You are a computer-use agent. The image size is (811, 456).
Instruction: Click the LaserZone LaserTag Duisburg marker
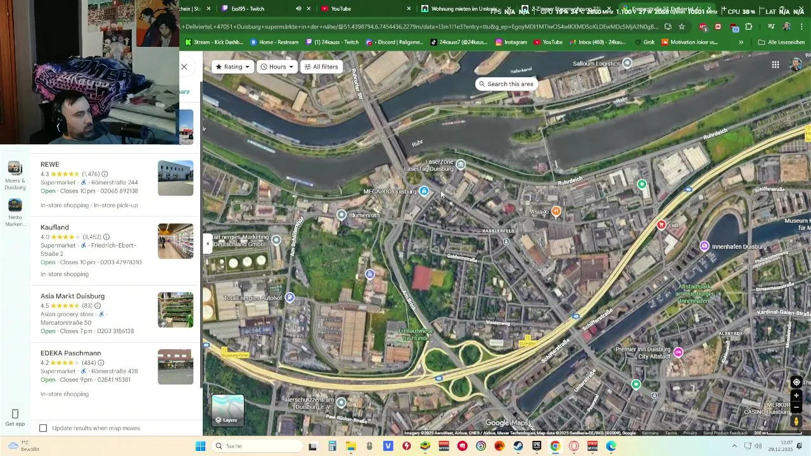click(461, 165)
